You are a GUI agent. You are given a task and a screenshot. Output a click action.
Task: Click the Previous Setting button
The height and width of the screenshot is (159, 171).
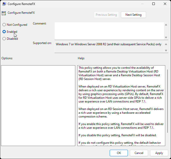tap(106, 15)
